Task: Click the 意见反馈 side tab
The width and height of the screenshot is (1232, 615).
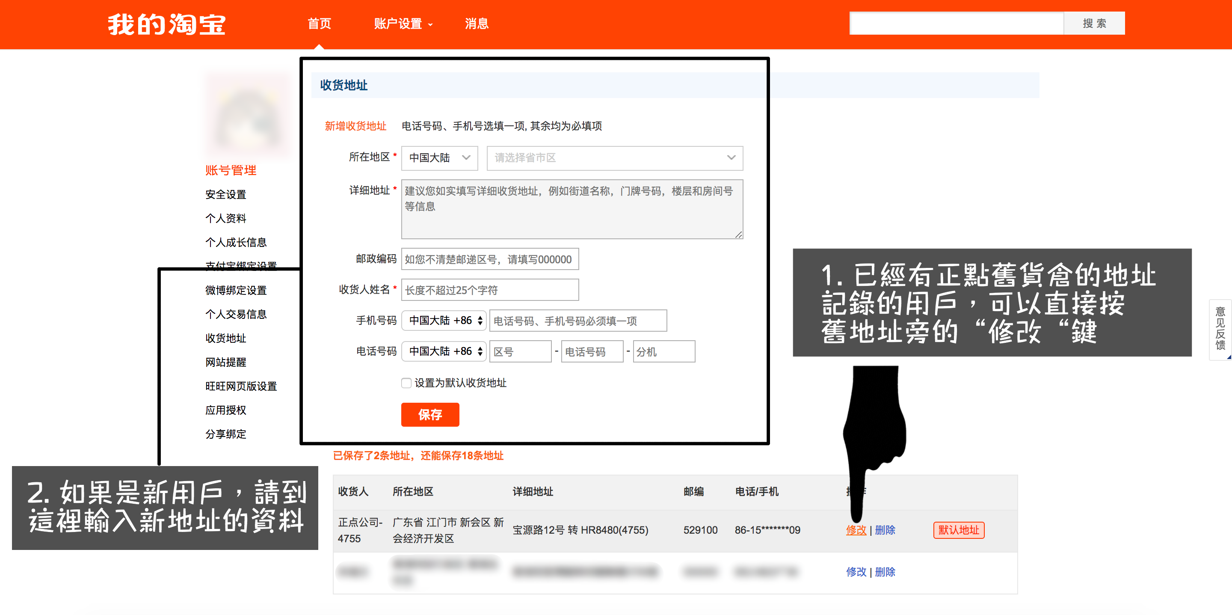Action: tap(1220, 329)
